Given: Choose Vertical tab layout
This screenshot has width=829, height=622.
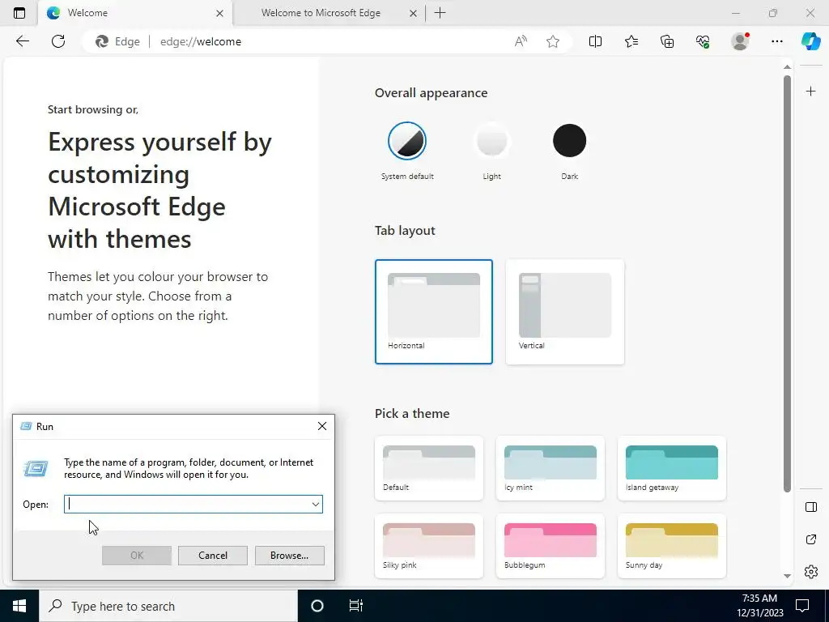Looking at the screenshot, I should pos(564,312).
